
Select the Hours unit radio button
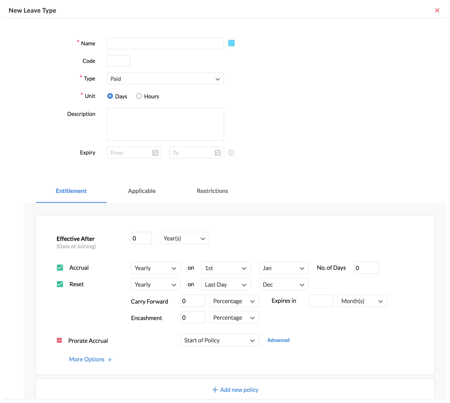[139, 96]
